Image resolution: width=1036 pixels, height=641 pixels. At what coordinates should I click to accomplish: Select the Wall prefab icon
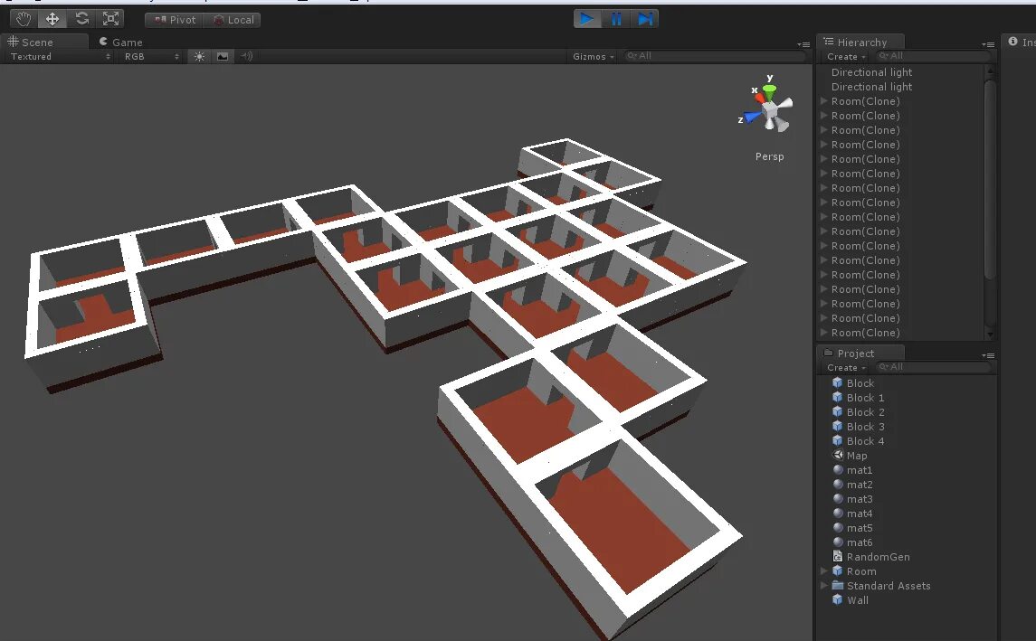coord(837,600)
